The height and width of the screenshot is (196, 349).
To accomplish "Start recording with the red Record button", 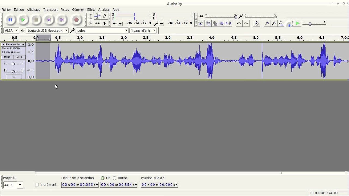I will pos(76,20).
